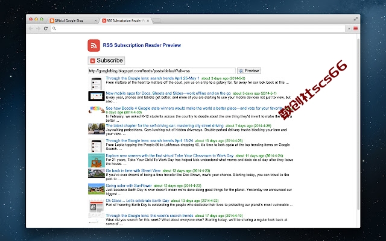The width and height of the screenshot is (386, 241).
Task: Open self-driving car latest chapter article
Action: pos(165,126)
